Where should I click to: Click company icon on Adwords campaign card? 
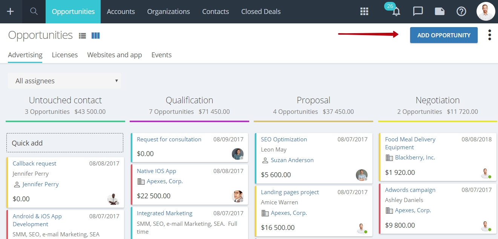tap(389, 210)
